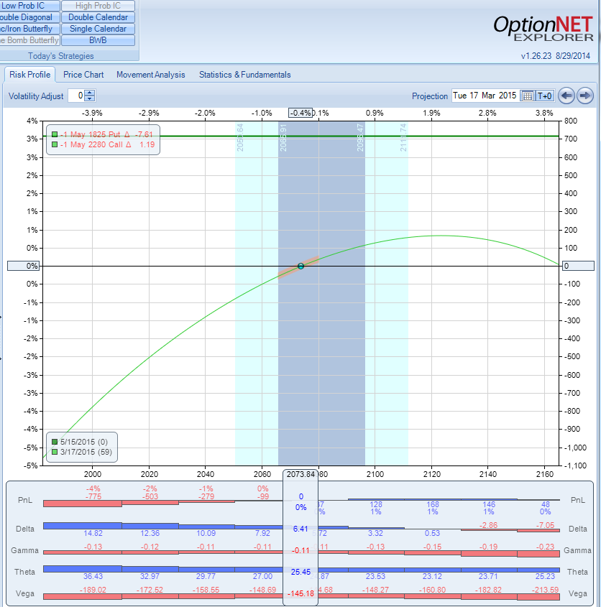
Task: Step projection date forward with right arrow
Action: pos(585,96)
